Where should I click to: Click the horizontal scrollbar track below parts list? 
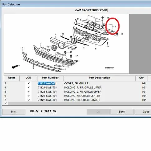point(79,103)
